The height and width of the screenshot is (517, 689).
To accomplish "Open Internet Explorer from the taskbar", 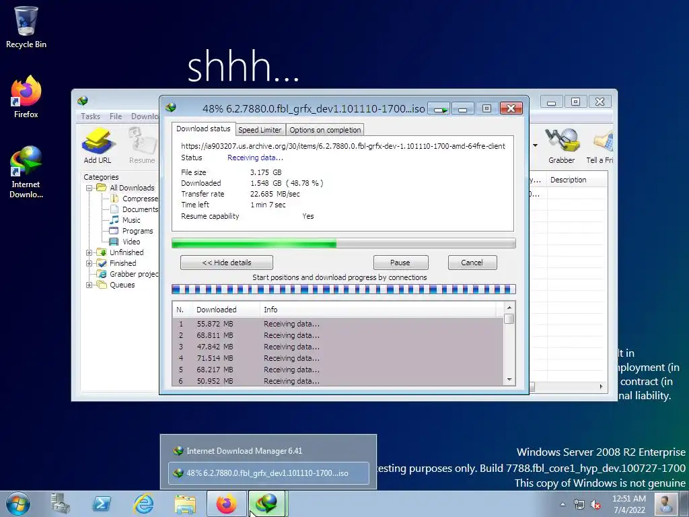I will tap(143, 504).
